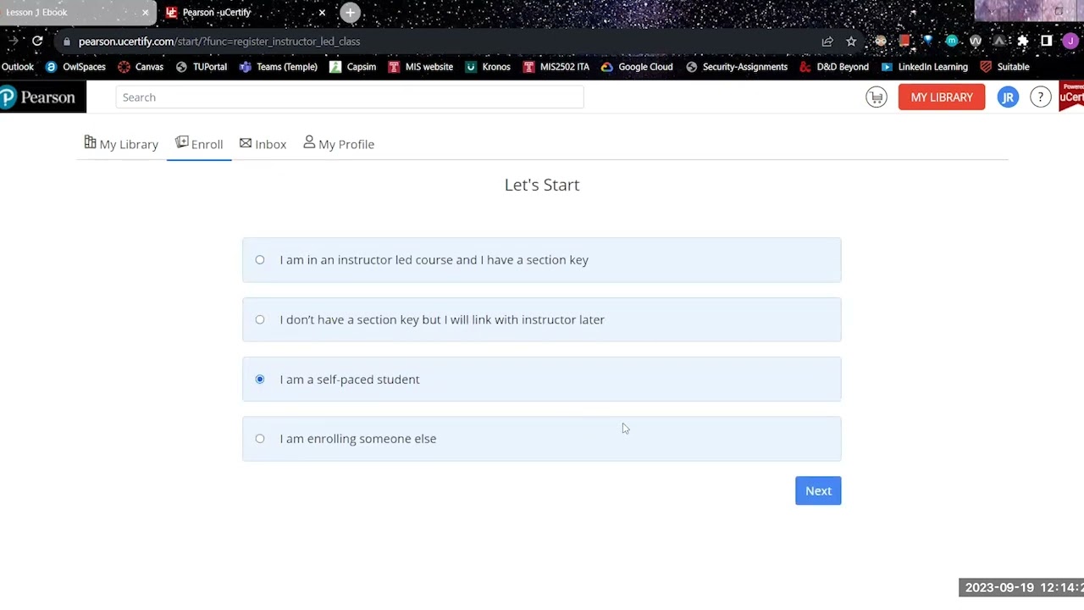Click the My Profile person icon
Image resolution: width=1084 pixels, height=610 pixels.
tap(309, 142)
